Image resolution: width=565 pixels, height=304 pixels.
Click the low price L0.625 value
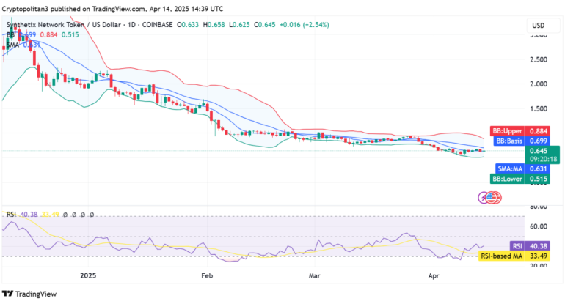point(239,25)
